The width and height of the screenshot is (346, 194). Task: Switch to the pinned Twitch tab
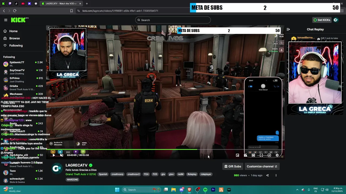coord(10,4)
